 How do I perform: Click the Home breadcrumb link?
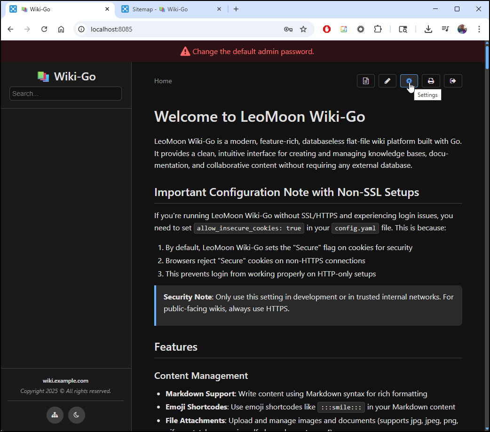pyautogui.click(x=163, y=81)
